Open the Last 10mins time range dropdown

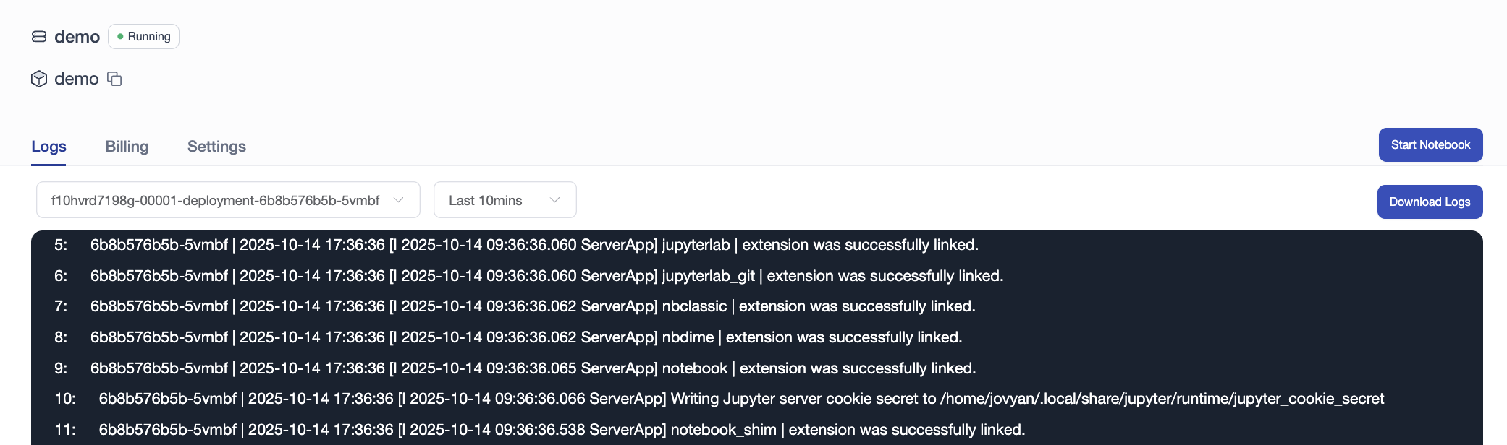505,200
